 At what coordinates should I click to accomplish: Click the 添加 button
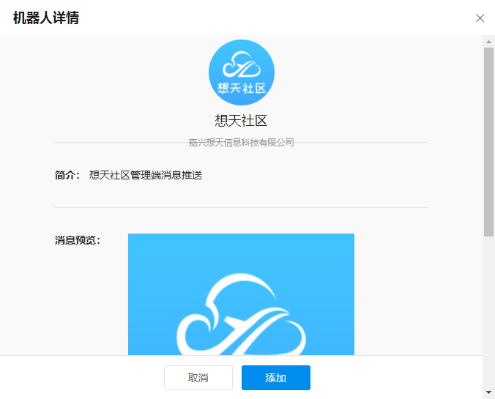click(x=276, y=378)
